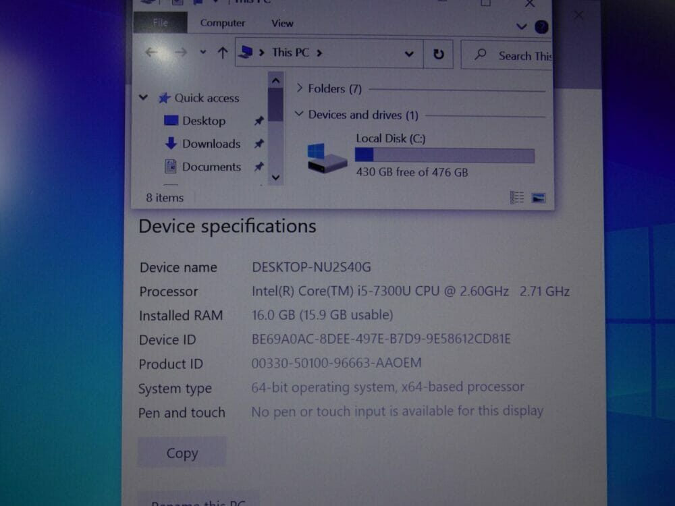Refresh the This PC view
Viewport: 675px width, 506px height.
438,54
